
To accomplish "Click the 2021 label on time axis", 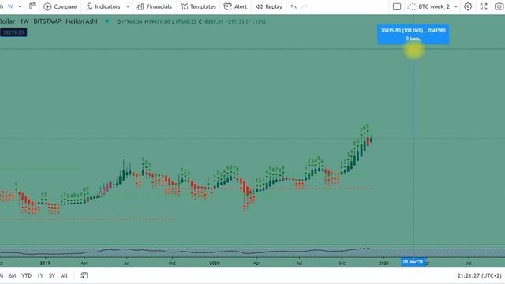I will pos(383,263).
